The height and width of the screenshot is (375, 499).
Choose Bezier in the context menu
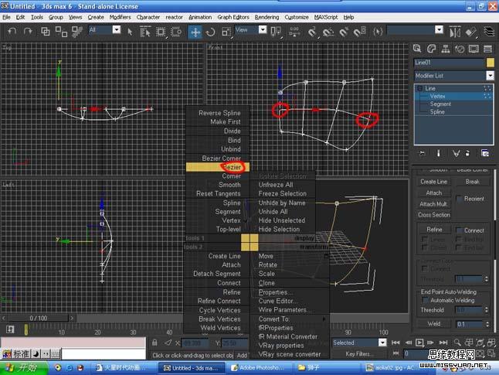218,167
